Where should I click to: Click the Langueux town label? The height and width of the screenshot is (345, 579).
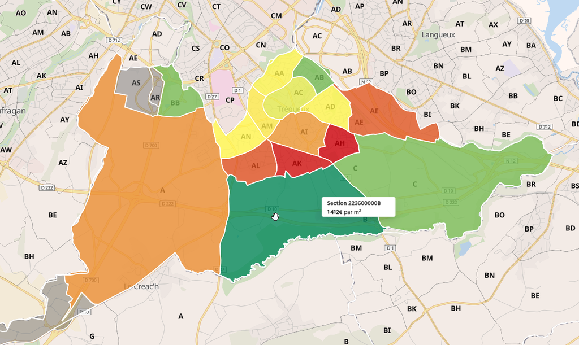pyautogui.click(x=438, y=34)
